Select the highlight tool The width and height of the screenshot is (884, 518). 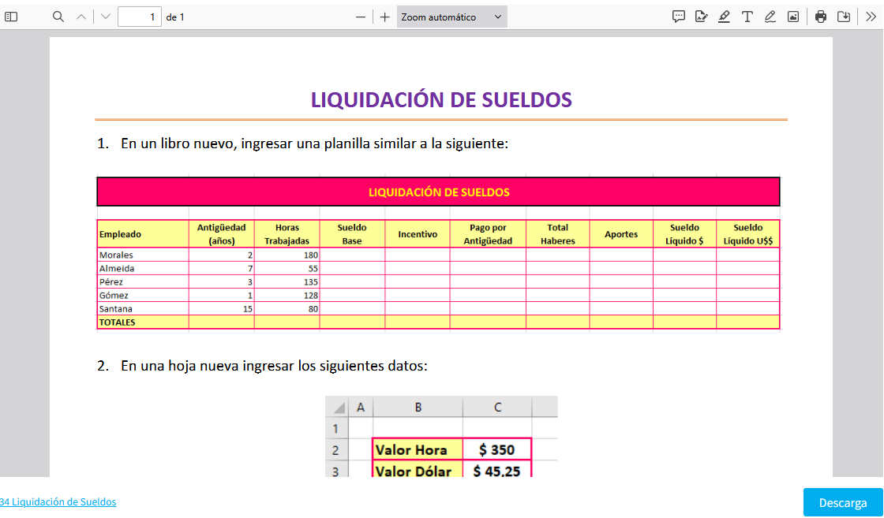724,17
